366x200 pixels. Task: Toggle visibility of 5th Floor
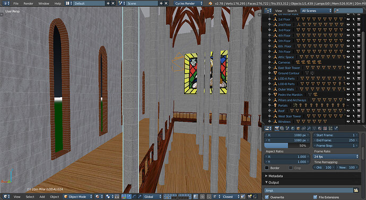pos(348,41)
